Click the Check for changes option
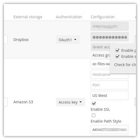The width and height of the screenshot is (140, 140). (x=125, y=65)
